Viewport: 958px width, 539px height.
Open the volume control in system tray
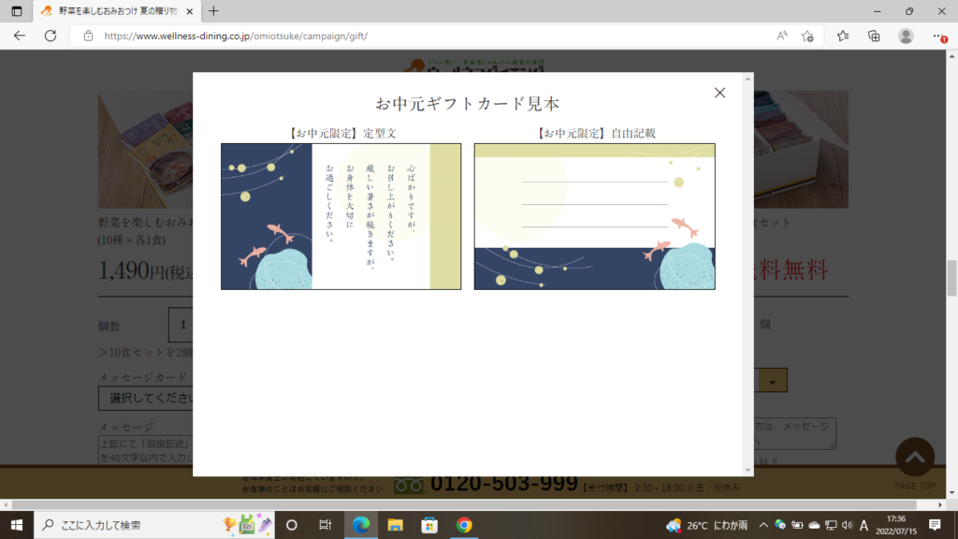(x=847, y=525)
